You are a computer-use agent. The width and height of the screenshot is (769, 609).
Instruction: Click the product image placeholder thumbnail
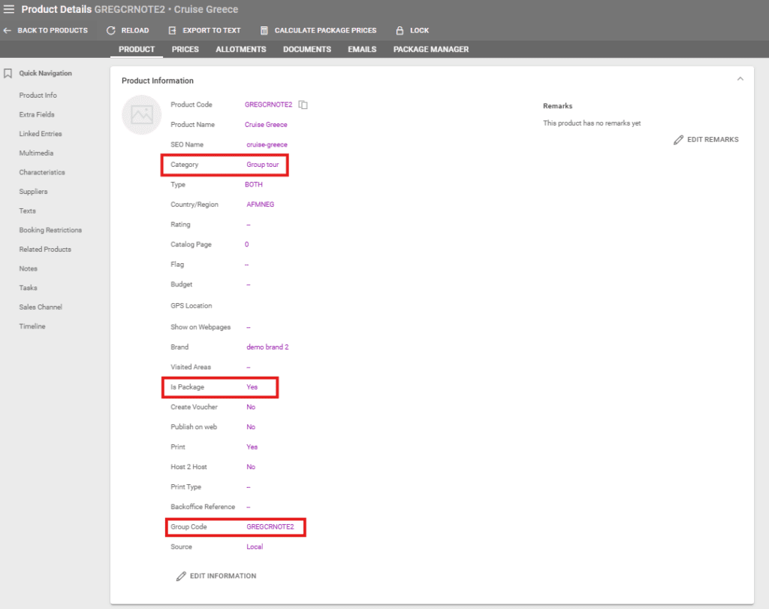(x=141, y=115)
